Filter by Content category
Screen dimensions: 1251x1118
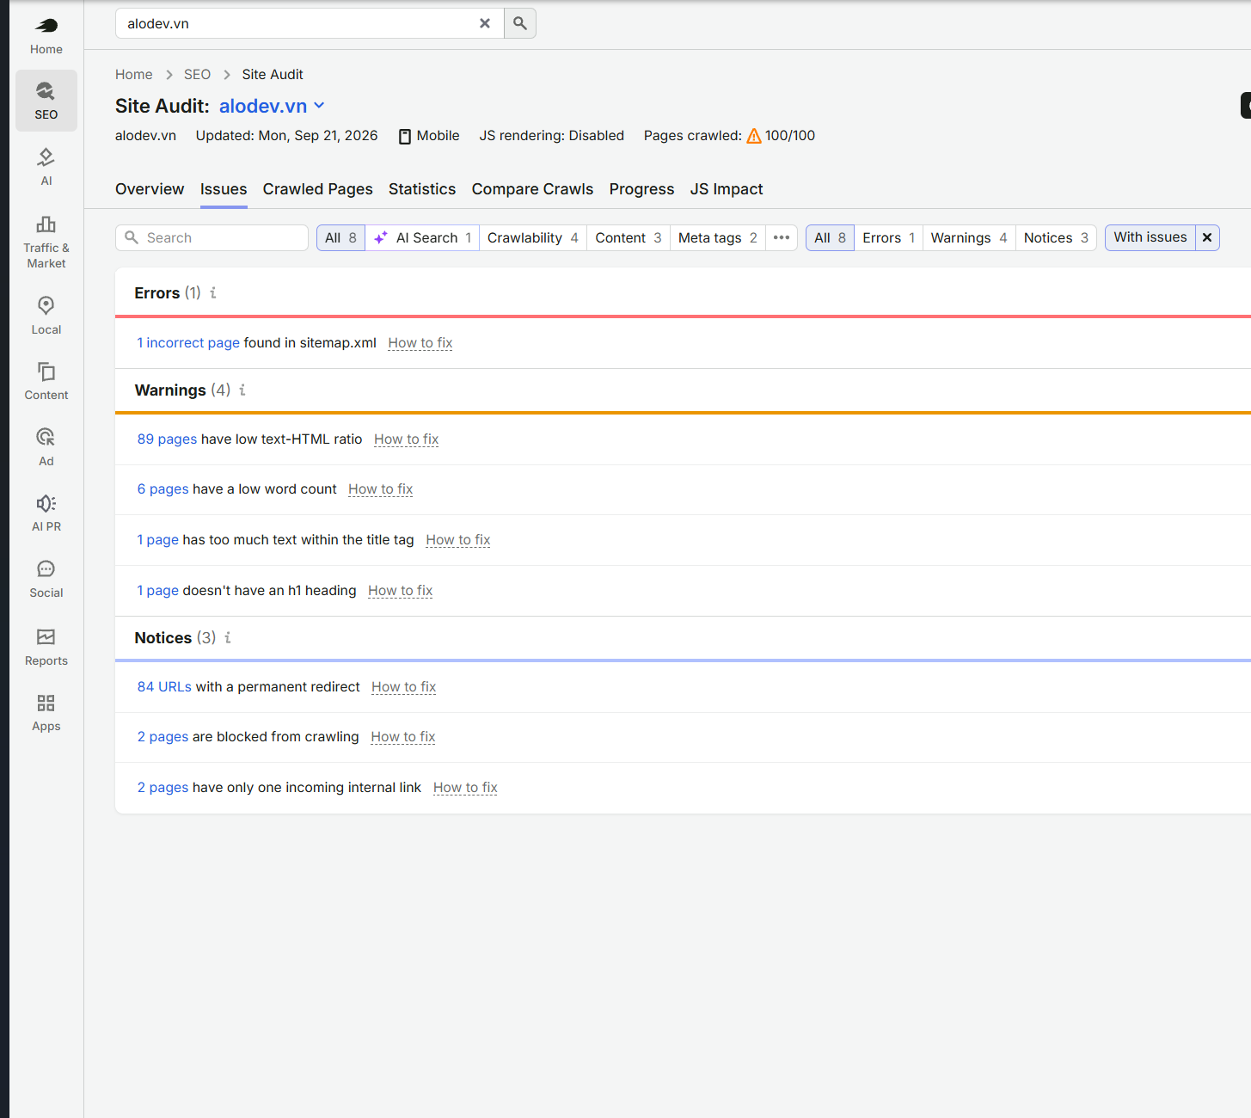pos(629,237)
